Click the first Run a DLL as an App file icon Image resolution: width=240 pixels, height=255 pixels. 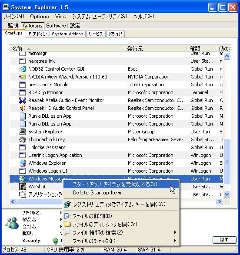pyautogui.click(x=23, y=116)
